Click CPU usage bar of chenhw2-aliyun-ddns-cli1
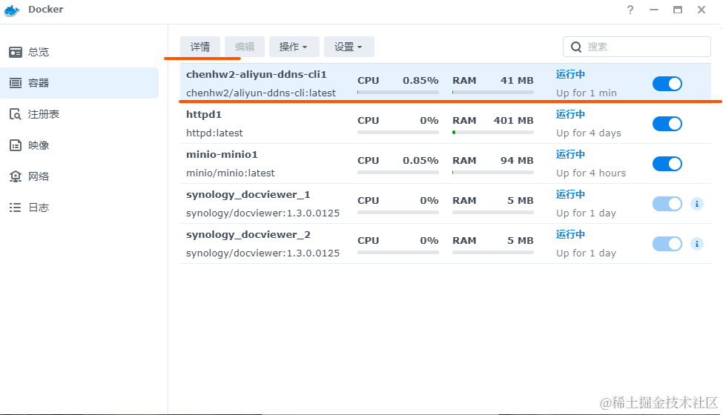Viewport: 723px width, 415px height. pos(398,93)
